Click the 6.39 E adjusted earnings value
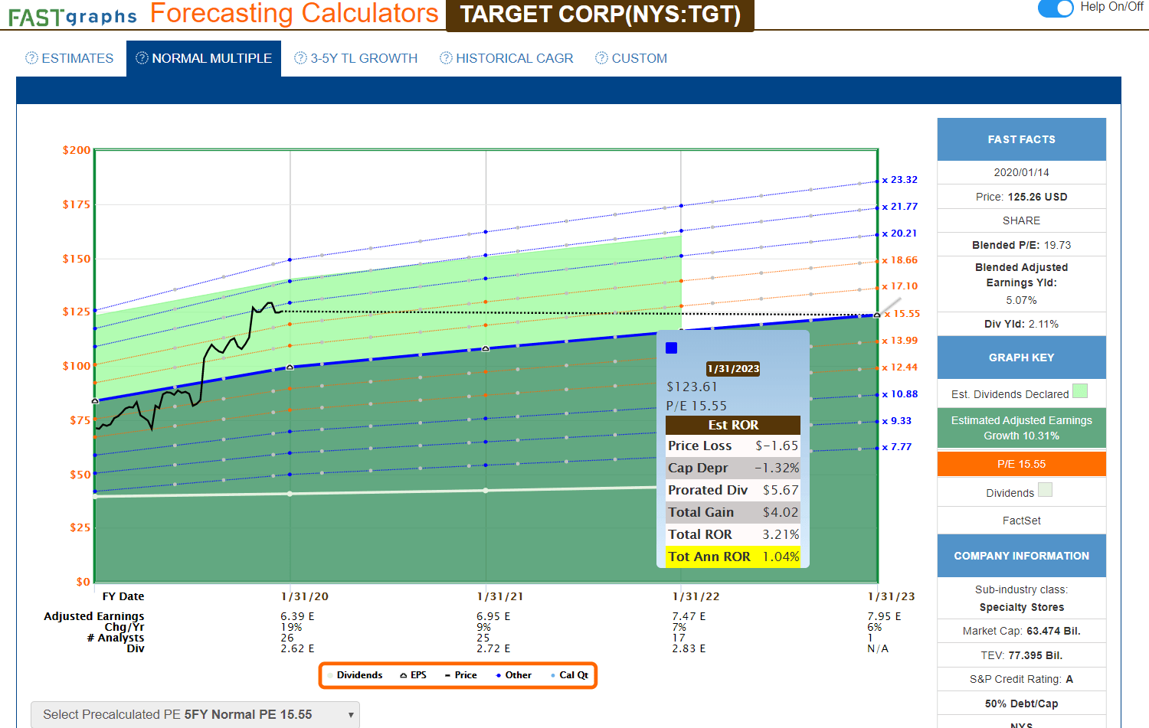 (x=297, y=616)
